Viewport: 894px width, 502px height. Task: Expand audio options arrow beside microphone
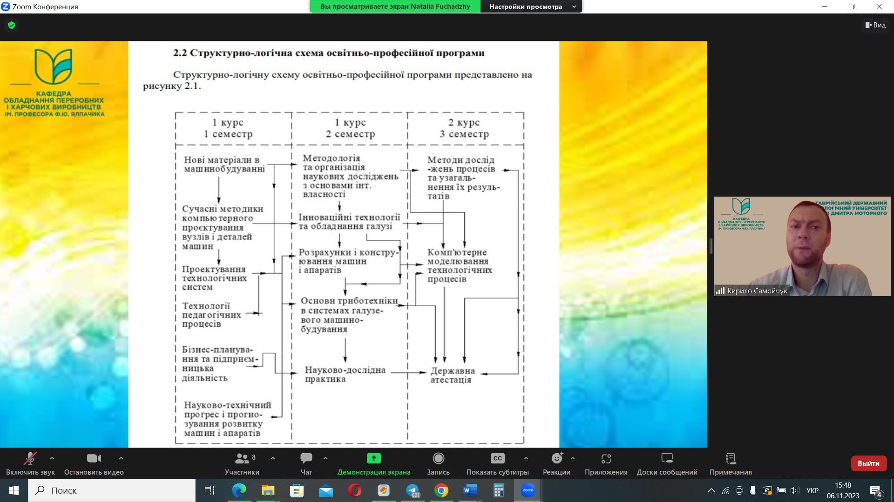pyautogui.click(x=52, y=458)
